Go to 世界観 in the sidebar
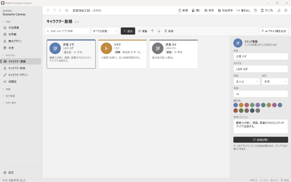The height and width of the screenshot is (182, 291). pos(20,34)
